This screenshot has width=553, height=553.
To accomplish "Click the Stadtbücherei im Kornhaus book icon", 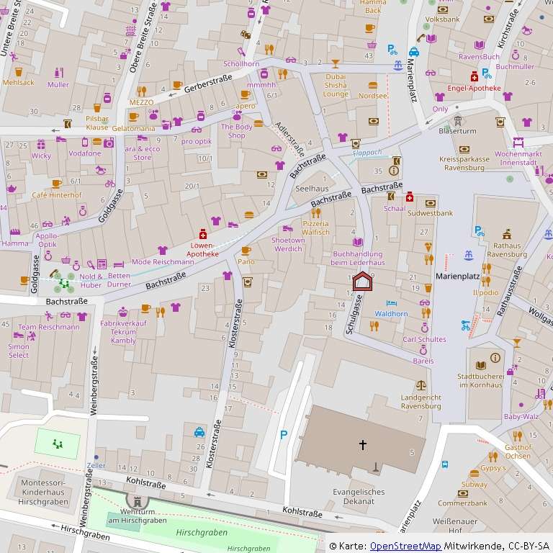I will pos(481,366).
